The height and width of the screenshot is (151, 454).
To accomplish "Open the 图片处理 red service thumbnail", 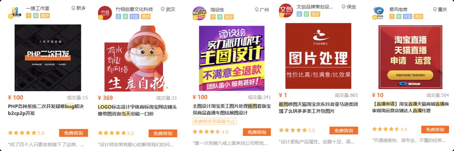I will [318, 56].
